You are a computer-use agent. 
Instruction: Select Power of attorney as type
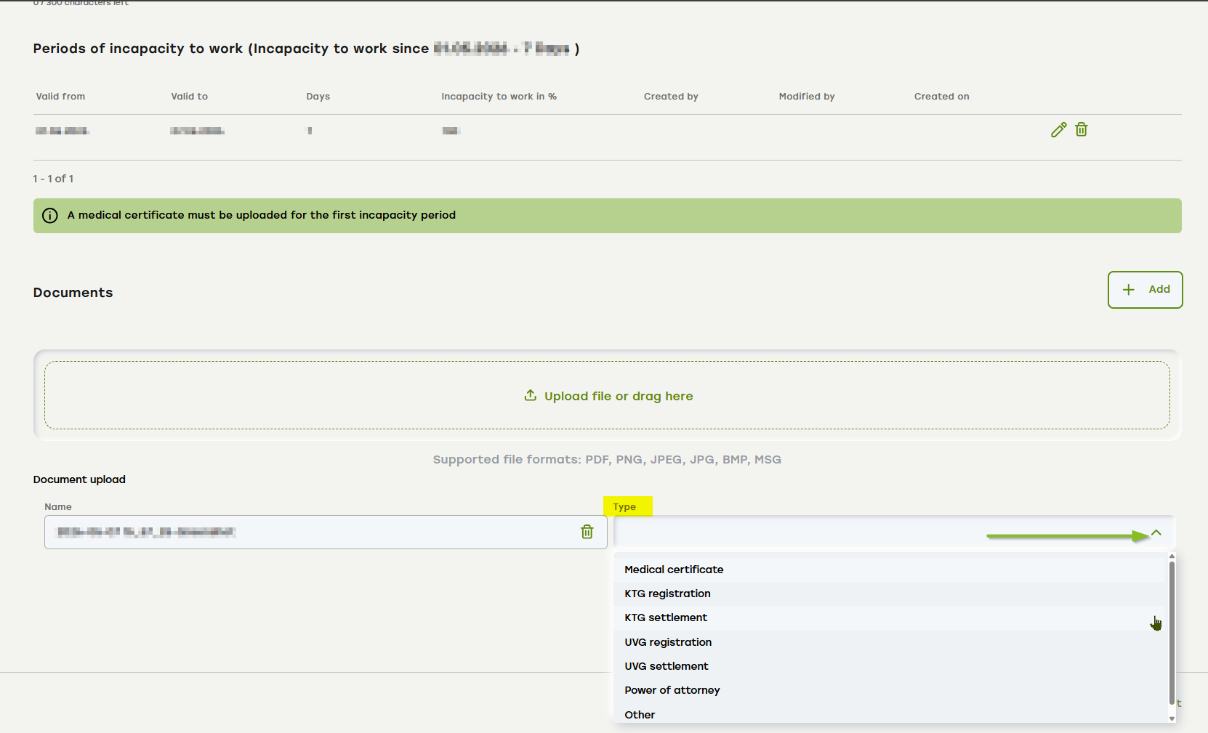(x=890, y=690)
